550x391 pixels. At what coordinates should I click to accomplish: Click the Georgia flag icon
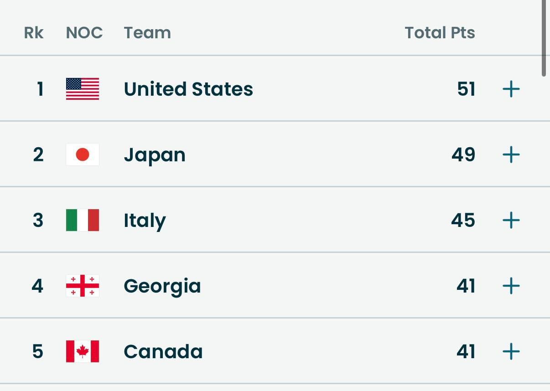point(83,286)
